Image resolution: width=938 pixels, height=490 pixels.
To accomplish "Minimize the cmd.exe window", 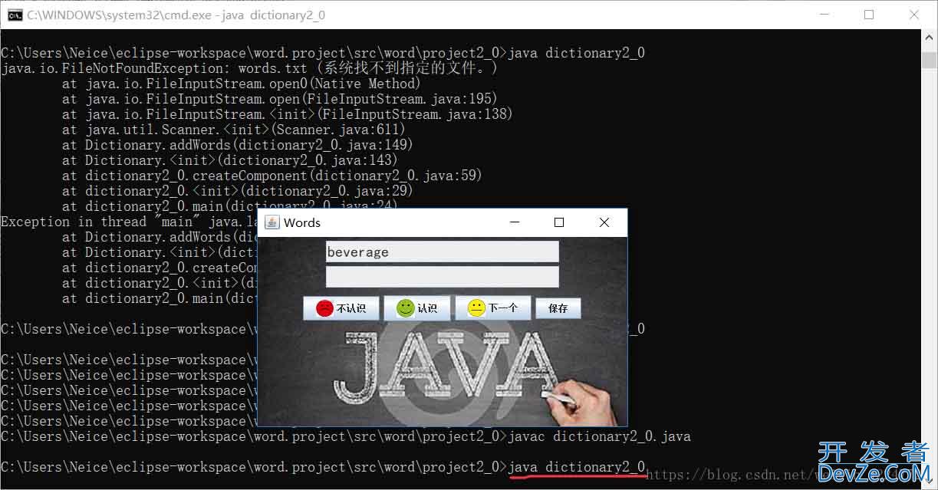I will 824,15.
